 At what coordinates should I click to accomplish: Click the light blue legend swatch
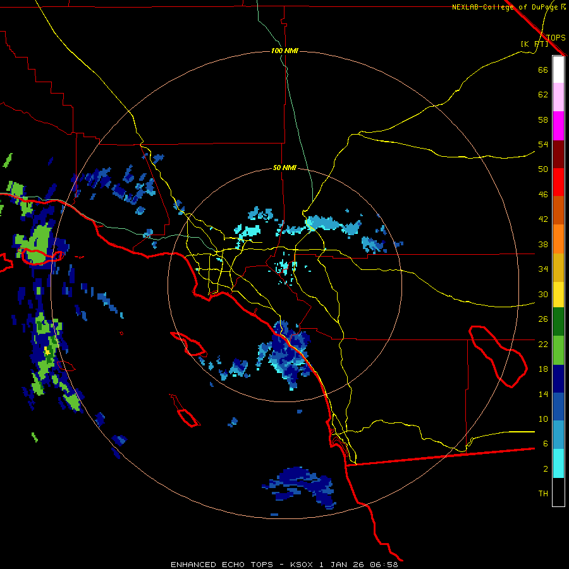(x=558, y=435)
